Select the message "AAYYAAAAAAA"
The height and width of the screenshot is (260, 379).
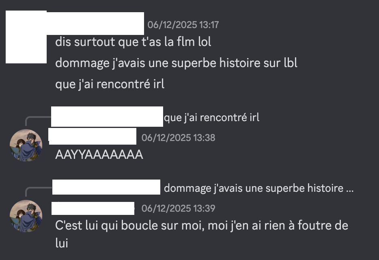(x=99, y=155)
